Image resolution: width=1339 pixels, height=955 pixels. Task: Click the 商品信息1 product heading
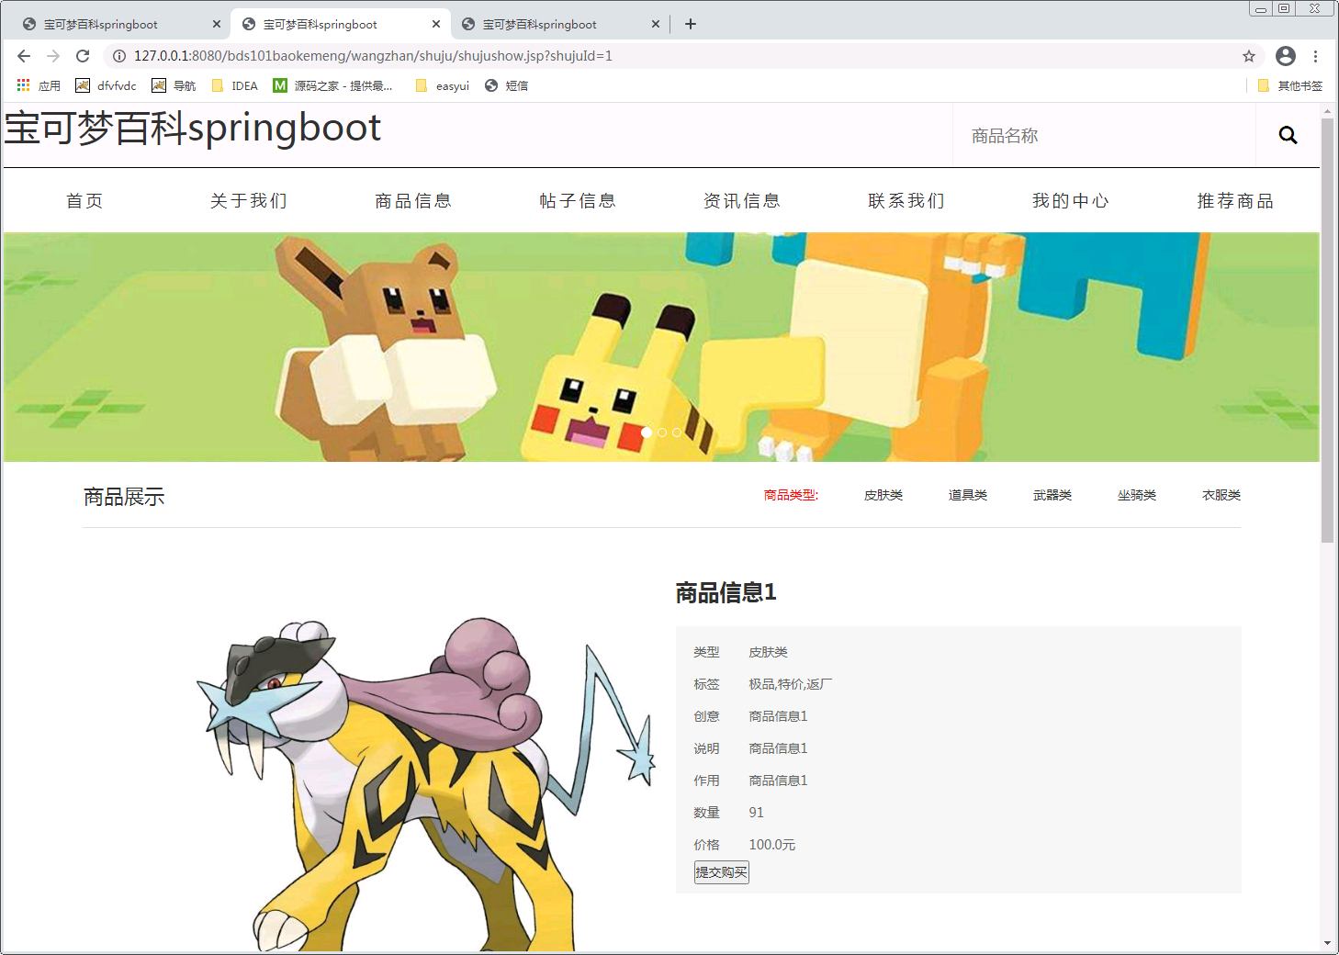(x=726, y=593)
